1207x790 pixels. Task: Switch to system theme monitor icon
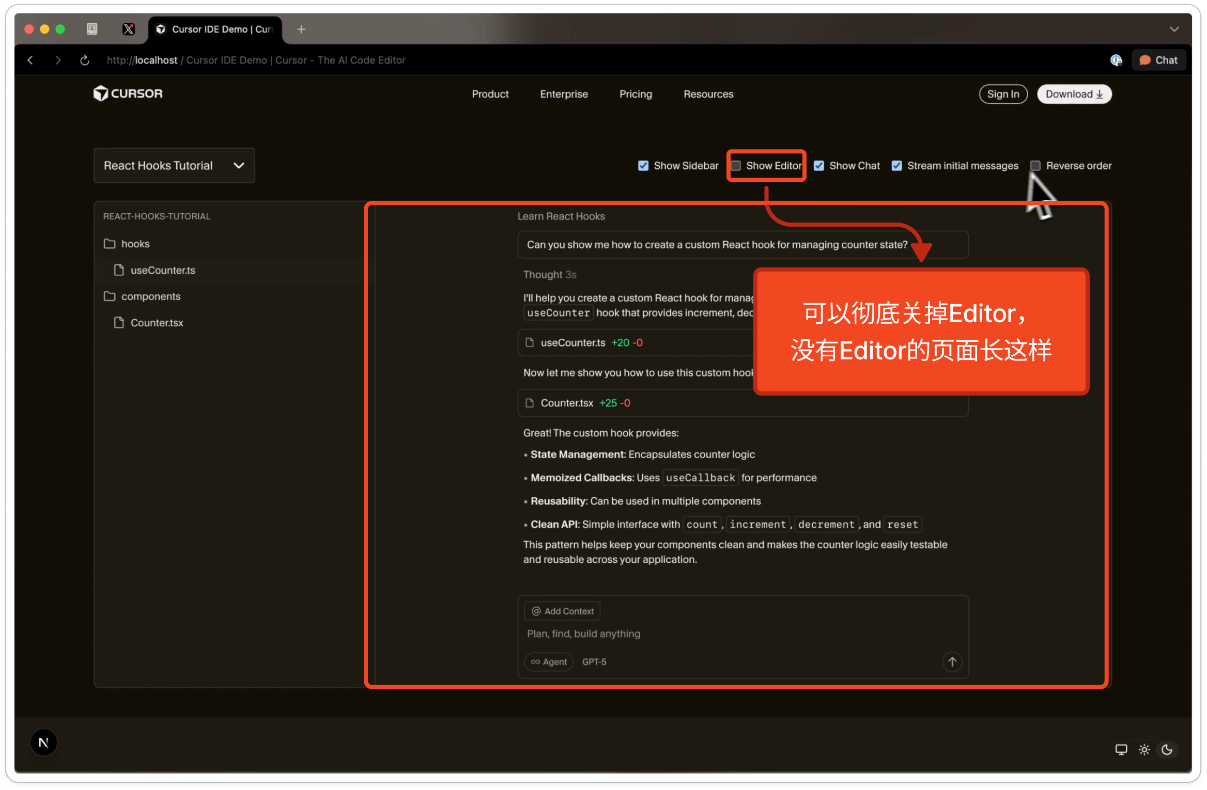(1121, 750)
